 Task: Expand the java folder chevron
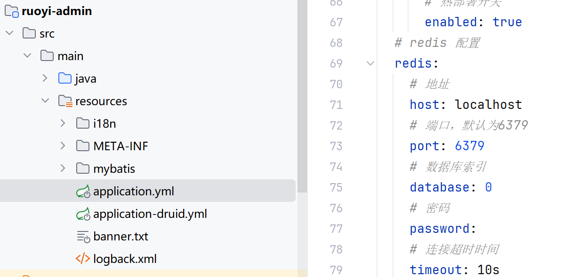[x=45, y=78]
